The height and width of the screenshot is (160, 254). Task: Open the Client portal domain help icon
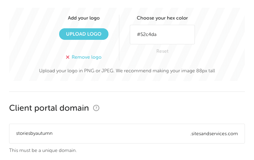tap(97, 108)
